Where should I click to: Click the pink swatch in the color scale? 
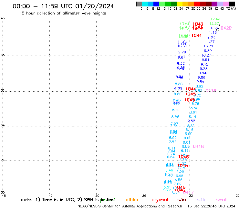click(x=226, y=4)
